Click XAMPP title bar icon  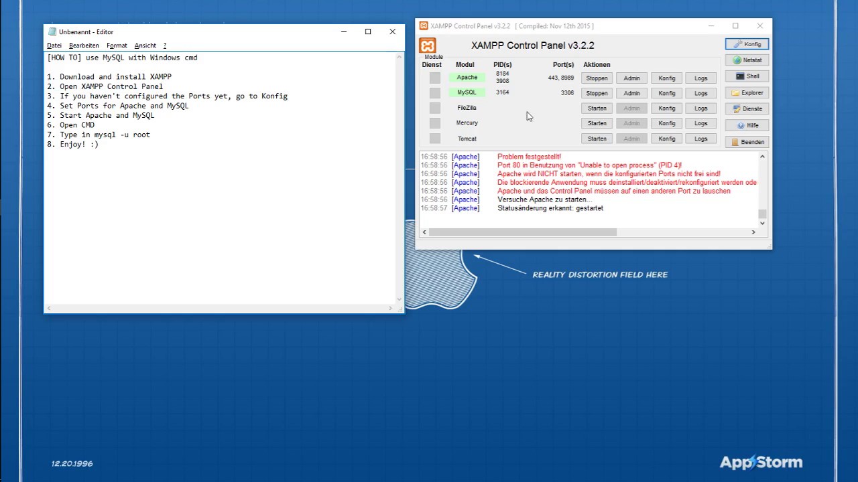(424, 26)
